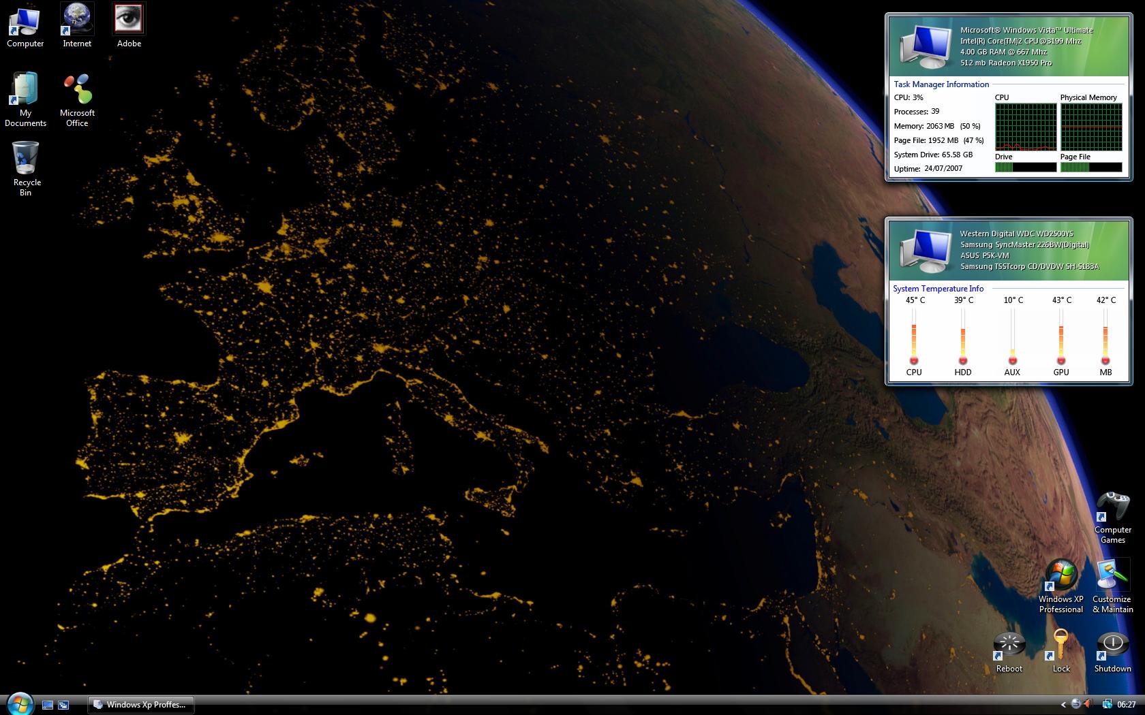This screenshot has width=1145, height=715.
Task: Open the Recycle Bin
Action: point(26,159)
